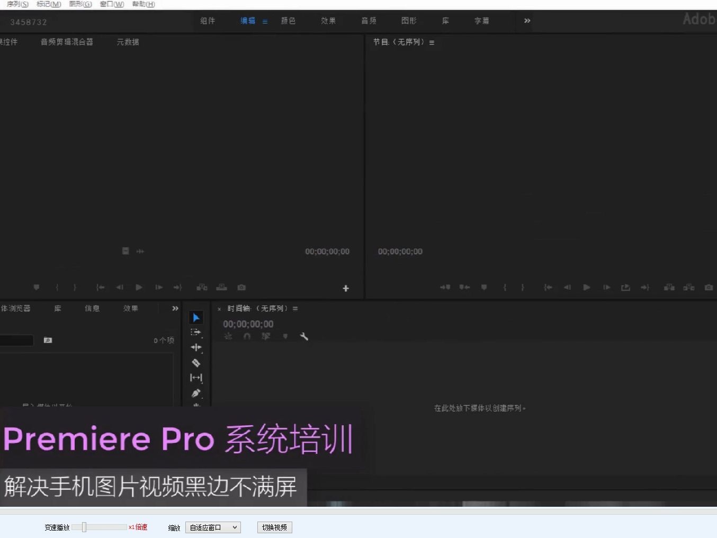Open 库 workspace tab at top
The image size is (717, 538).
point(445,21)
